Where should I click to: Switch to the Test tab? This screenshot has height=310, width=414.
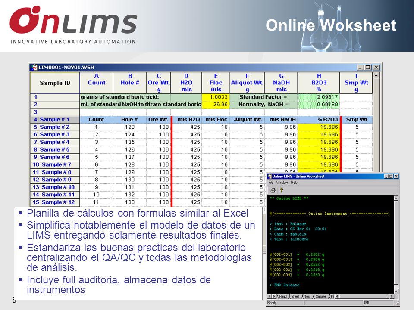pyautogui.click(x=307, y=296)
